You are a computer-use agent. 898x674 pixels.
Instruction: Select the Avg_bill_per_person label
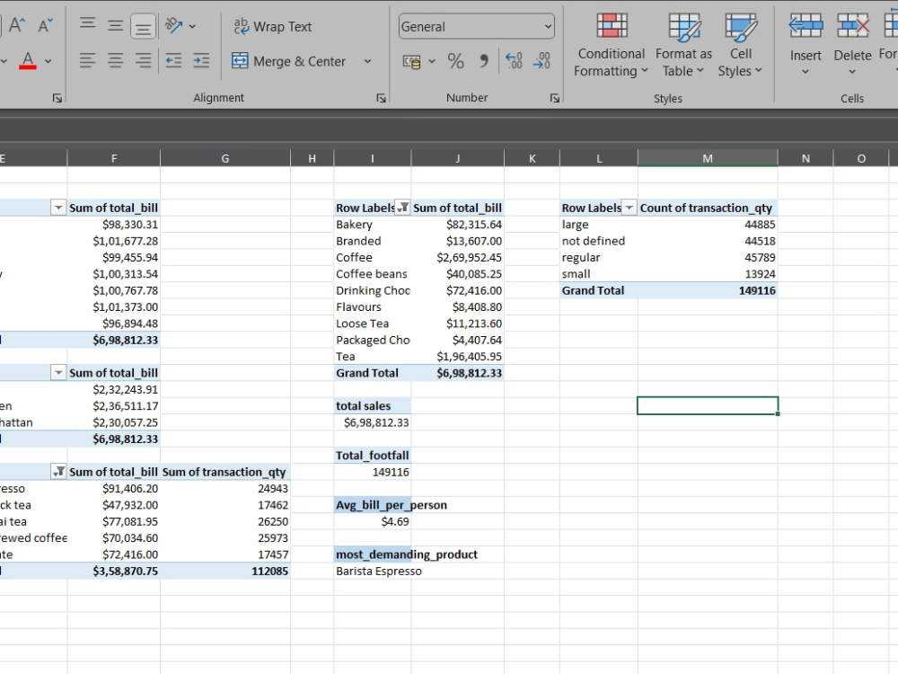click(392, 505)
